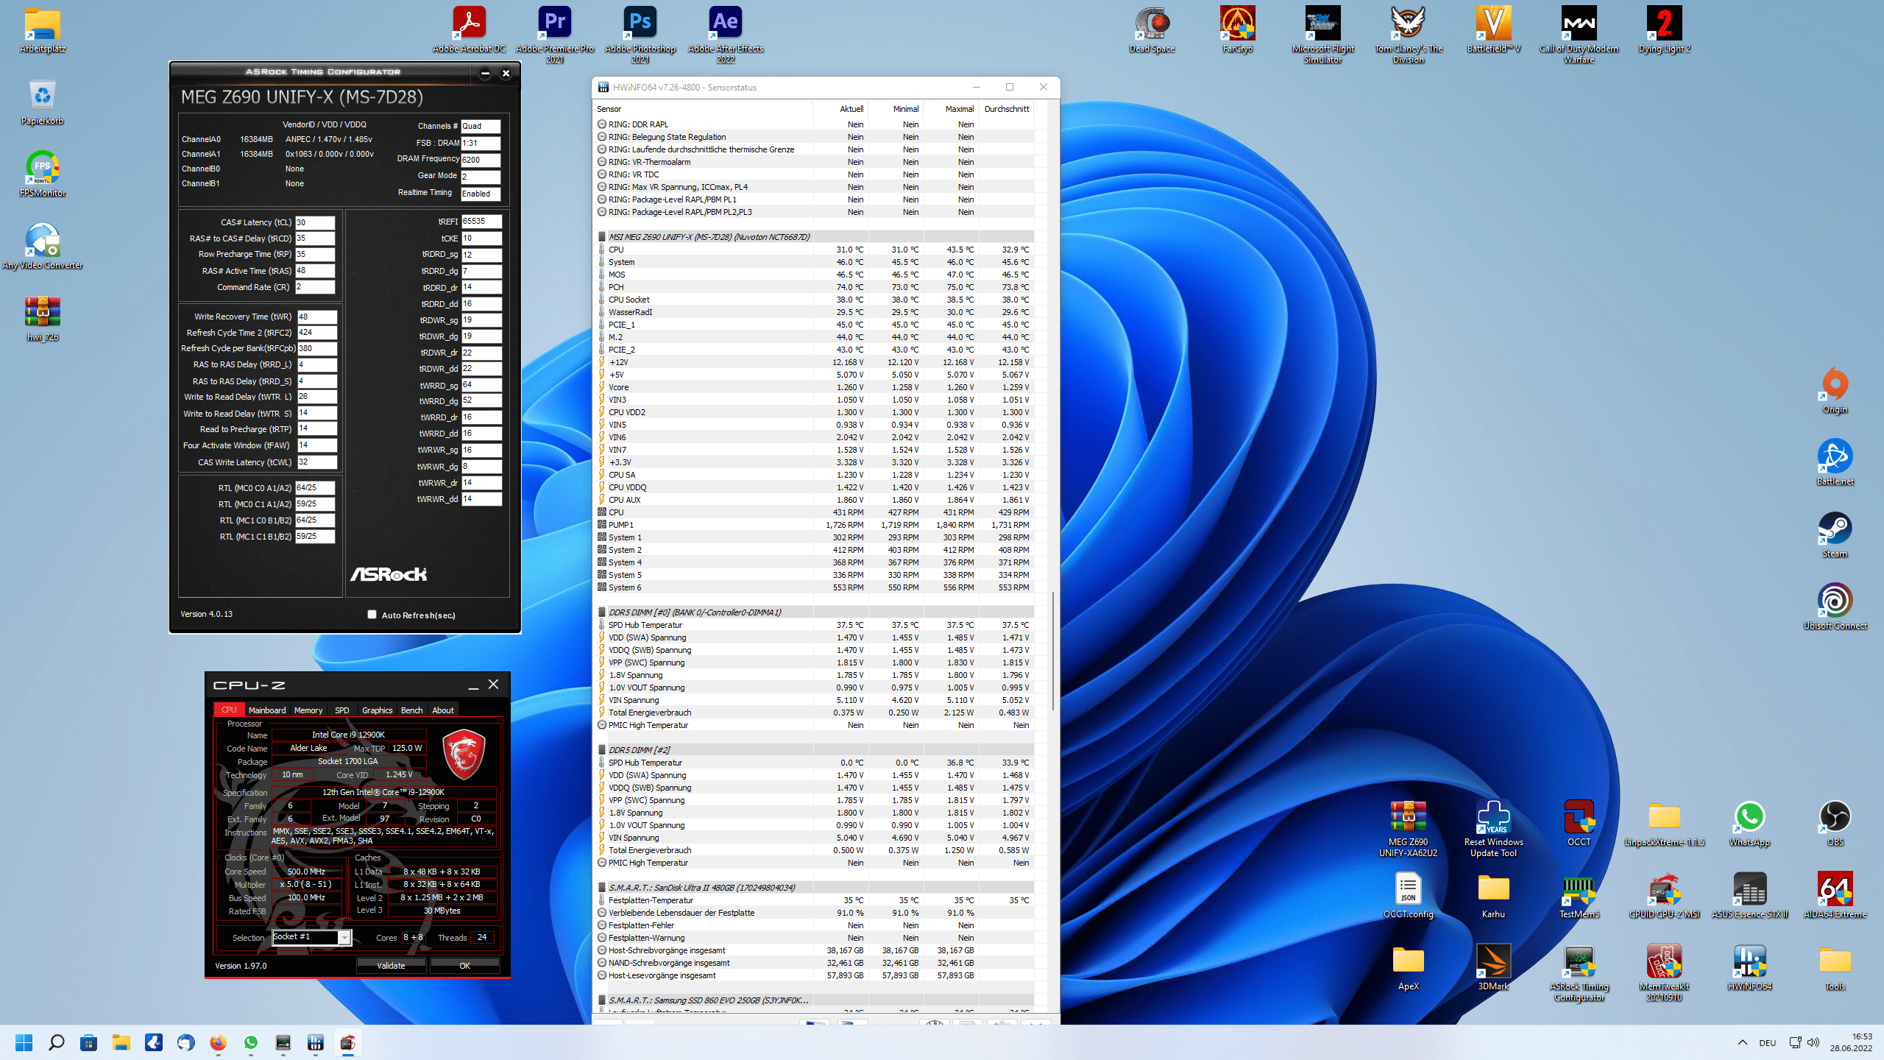Select the TestMem5 desktop shortcut

pyautogui.click(x=1579, y=895)
